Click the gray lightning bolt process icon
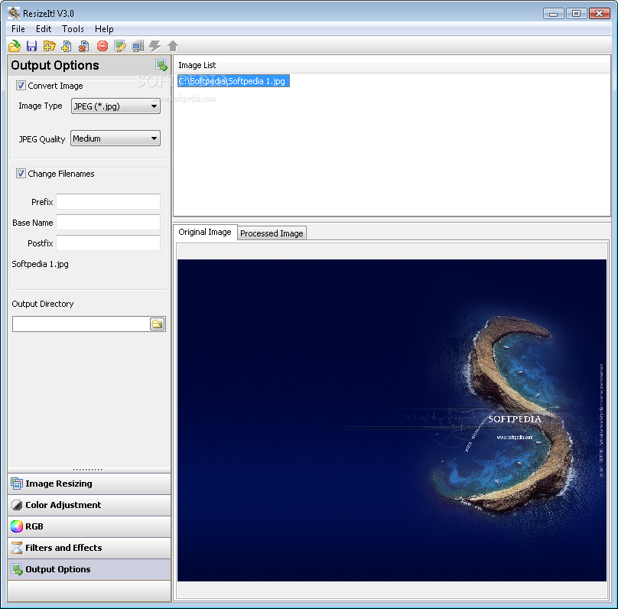Viewport: 618px width, 609px height. coord(155,46)
